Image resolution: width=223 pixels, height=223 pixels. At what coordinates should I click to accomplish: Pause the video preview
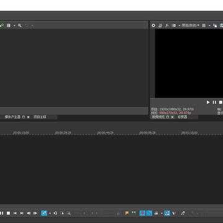pos(214,102)
